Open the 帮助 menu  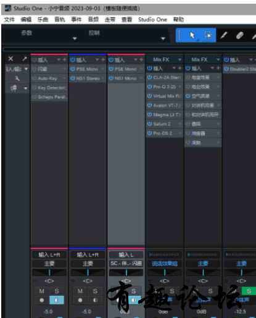click(x=178, y=20)
